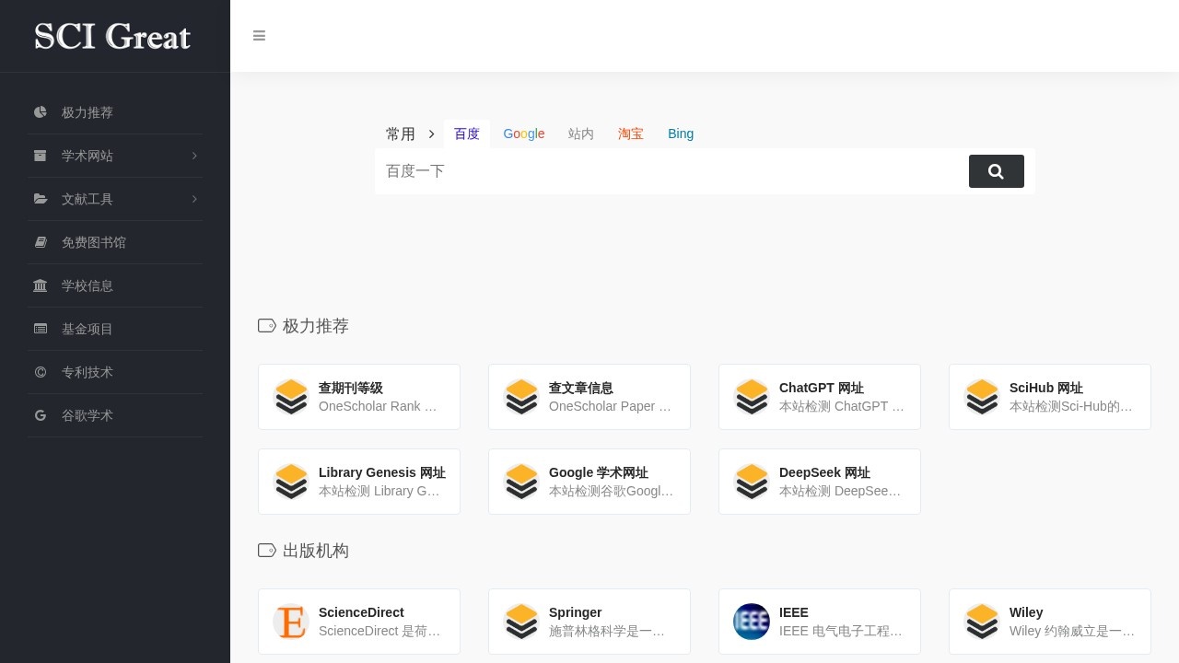Switch to the Google search tab
The image size is (1179, 663).
click(524, 134)
